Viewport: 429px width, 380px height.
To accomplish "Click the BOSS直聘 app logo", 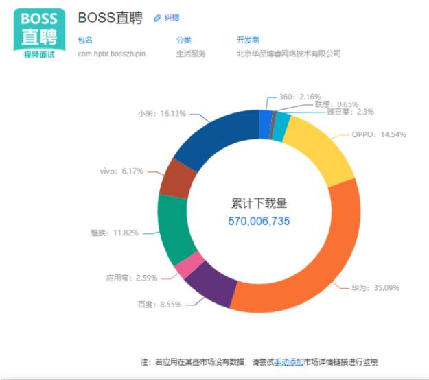I will pyautogui.click(x=39, y=34).
